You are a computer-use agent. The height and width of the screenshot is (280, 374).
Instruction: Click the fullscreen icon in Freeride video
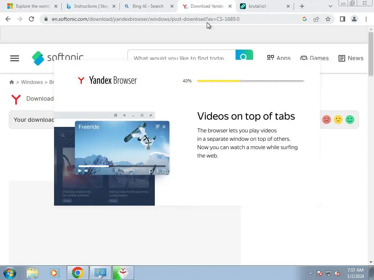[164, 171]
